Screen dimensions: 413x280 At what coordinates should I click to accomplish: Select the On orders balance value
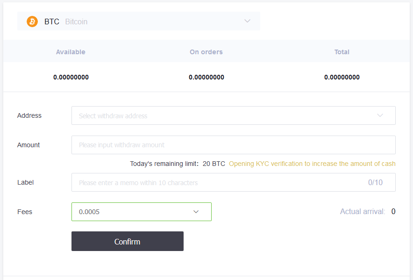tap(206, 77)
